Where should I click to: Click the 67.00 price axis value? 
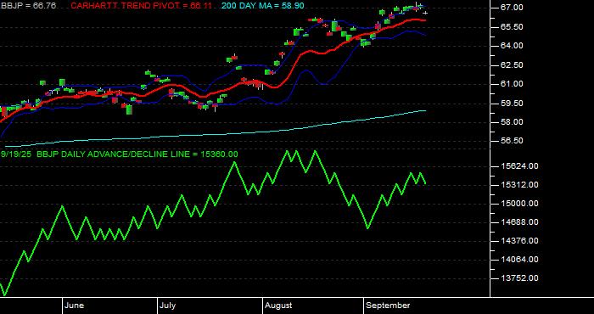[x=512, y=8]
